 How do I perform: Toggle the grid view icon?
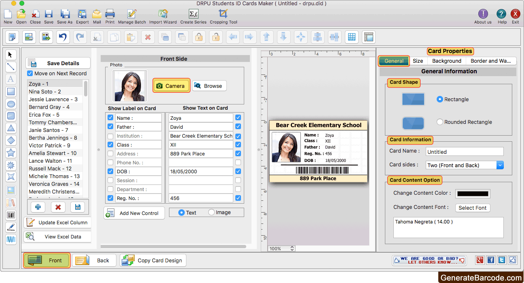[352, 37]
